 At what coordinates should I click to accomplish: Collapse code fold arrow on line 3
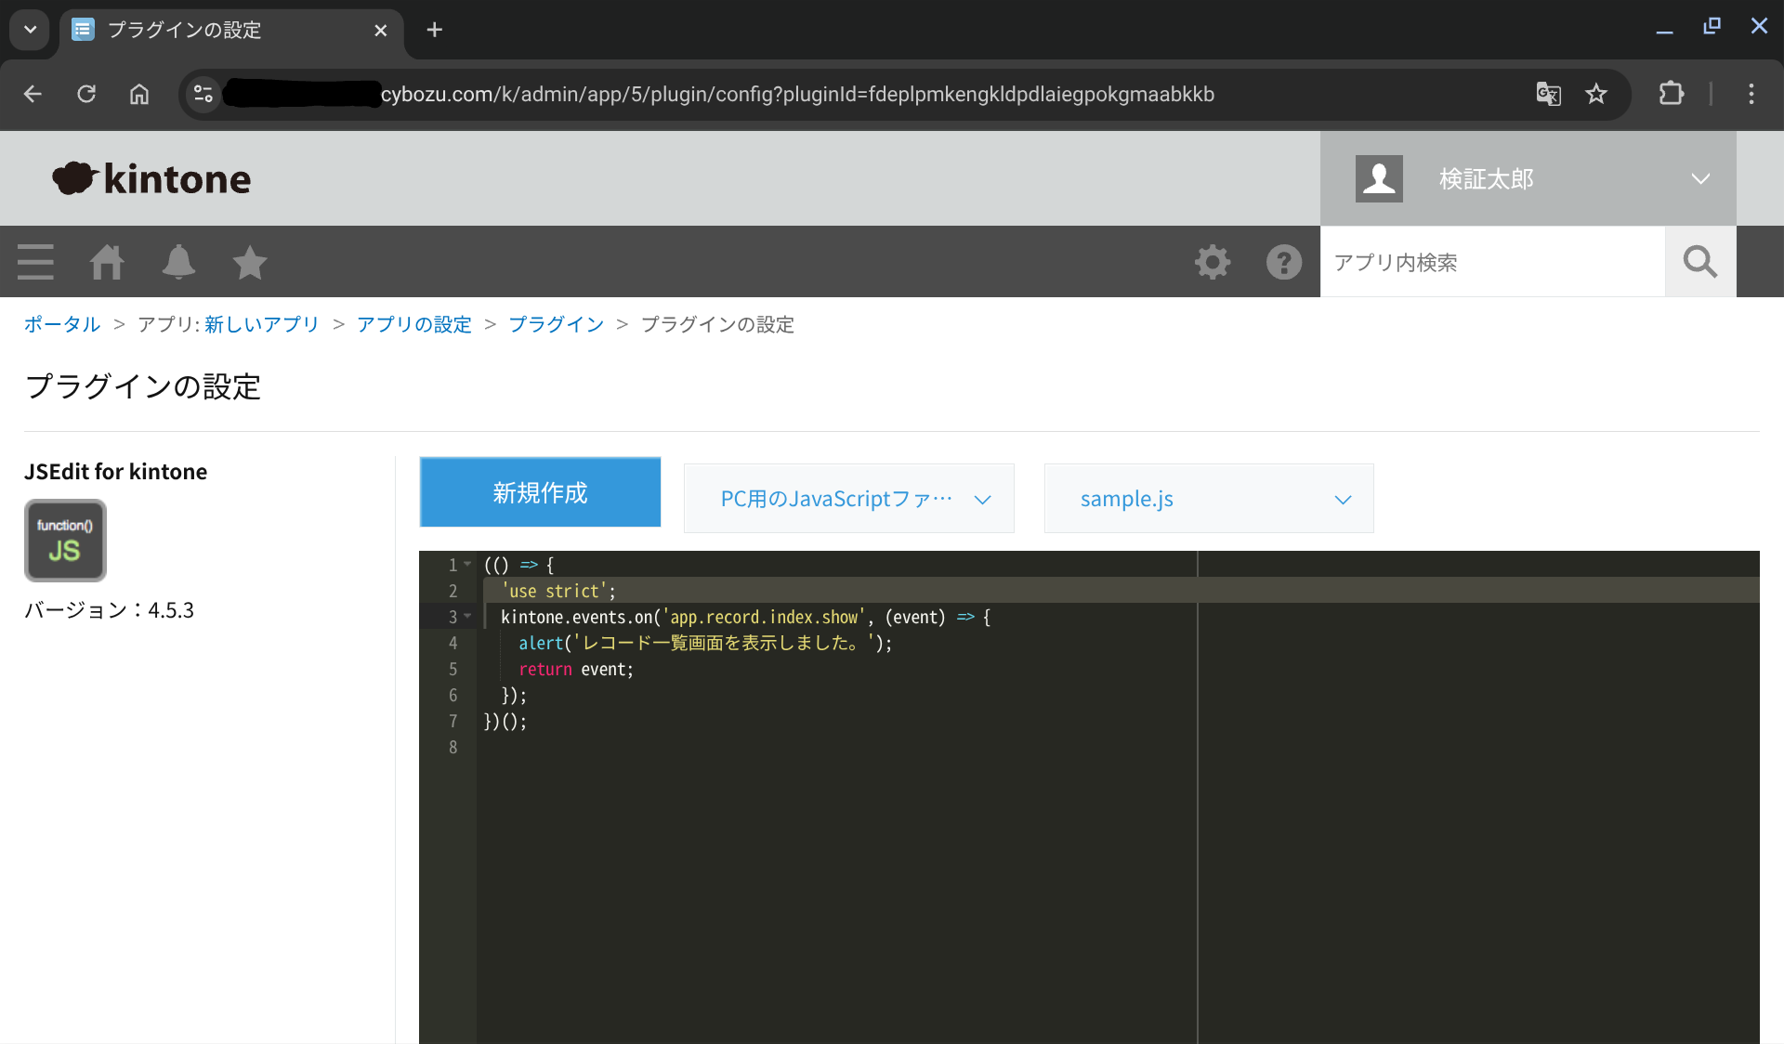[467, 616]
